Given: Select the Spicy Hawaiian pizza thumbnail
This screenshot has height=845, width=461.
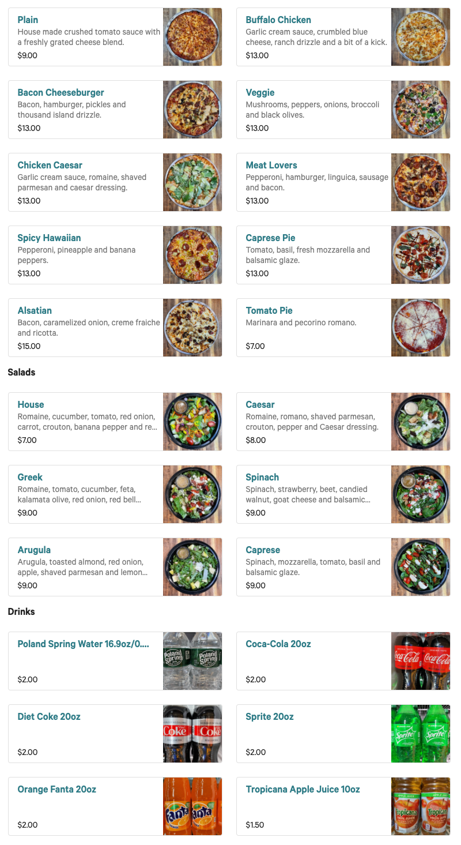Looking at the screenshot, I should point(192,255).
